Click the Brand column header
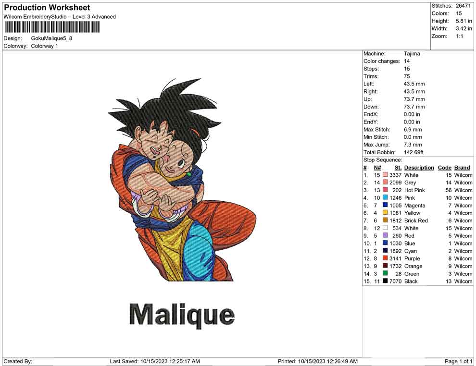 (x=462, y=168)
